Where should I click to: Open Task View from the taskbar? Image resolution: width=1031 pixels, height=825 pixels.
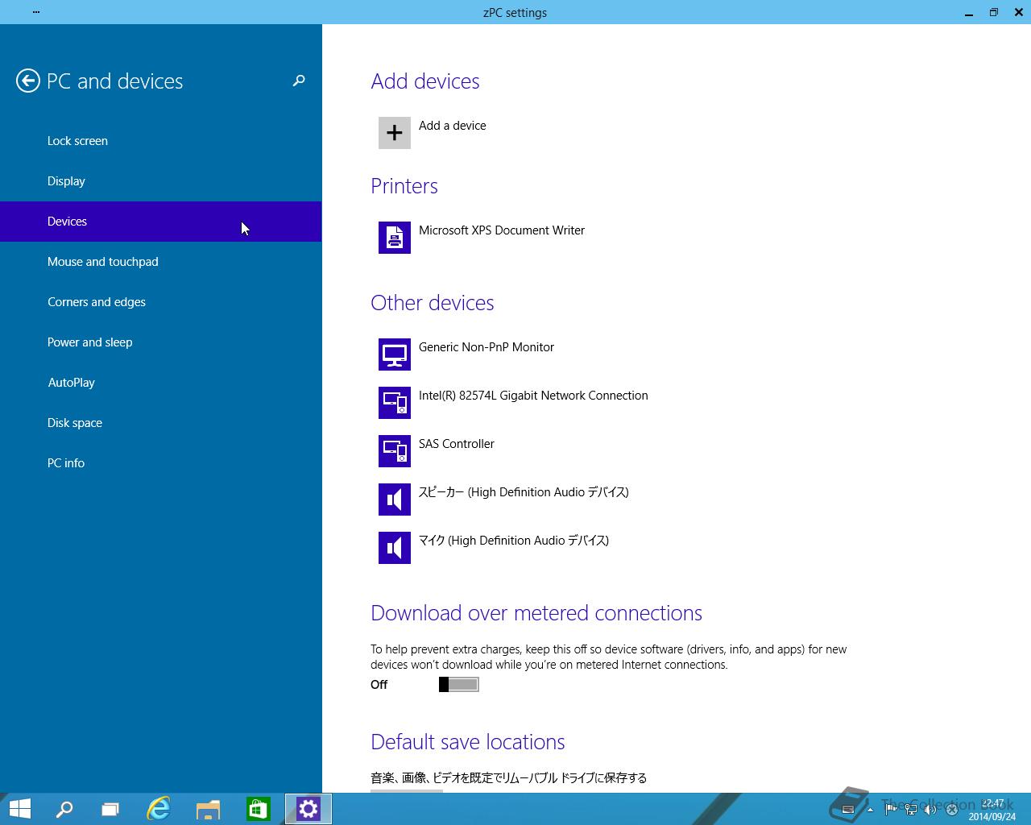pos(110,809)
